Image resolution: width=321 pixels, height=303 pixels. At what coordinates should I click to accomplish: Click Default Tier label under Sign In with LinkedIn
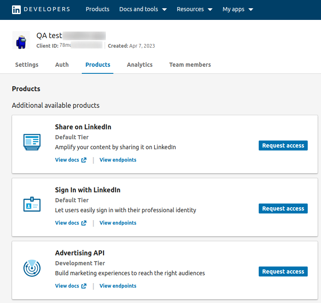[72, 200]
